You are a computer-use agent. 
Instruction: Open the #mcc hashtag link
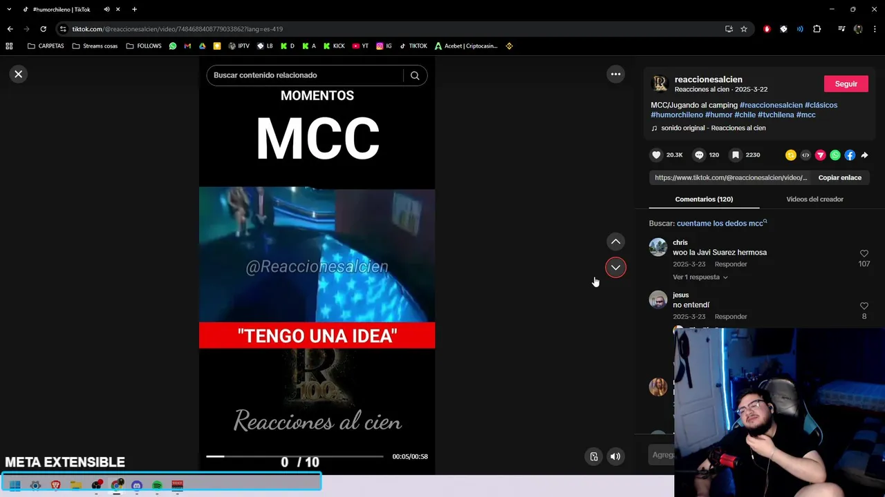point(805,115)
